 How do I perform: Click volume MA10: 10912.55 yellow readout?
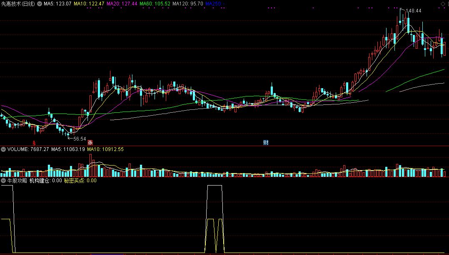click(x=105, y=149)
